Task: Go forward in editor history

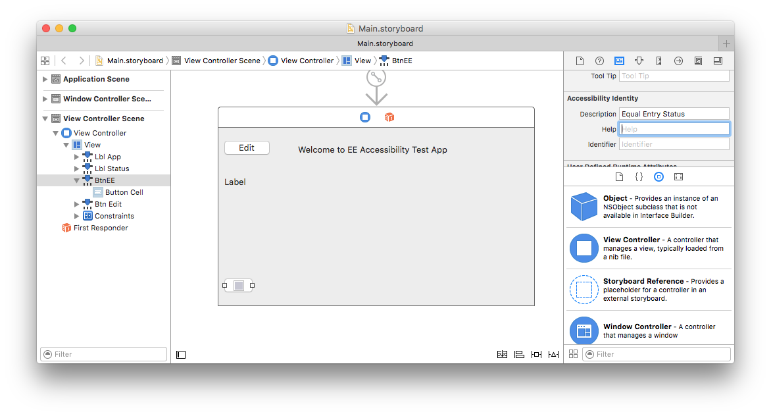Action: click(x=82, y=61)
